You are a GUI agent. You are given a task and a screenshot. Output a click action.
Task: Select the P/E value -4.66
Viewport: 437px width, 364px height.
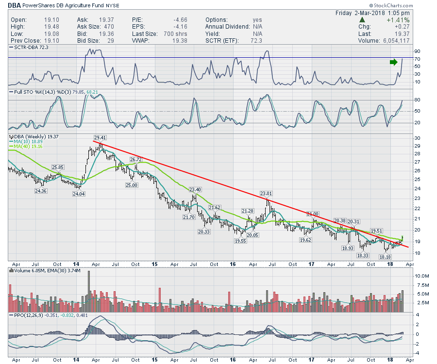[x=180, y=20]
